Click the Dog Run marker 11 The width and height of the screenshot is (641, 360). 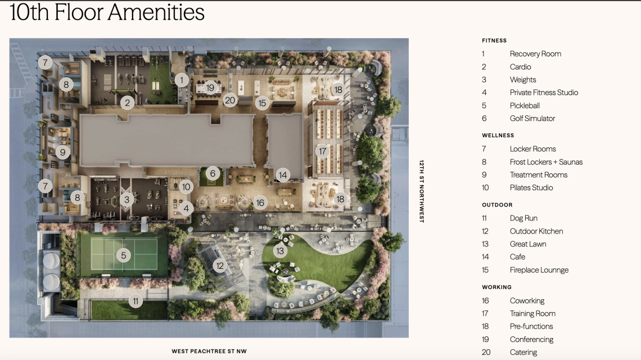136,301
